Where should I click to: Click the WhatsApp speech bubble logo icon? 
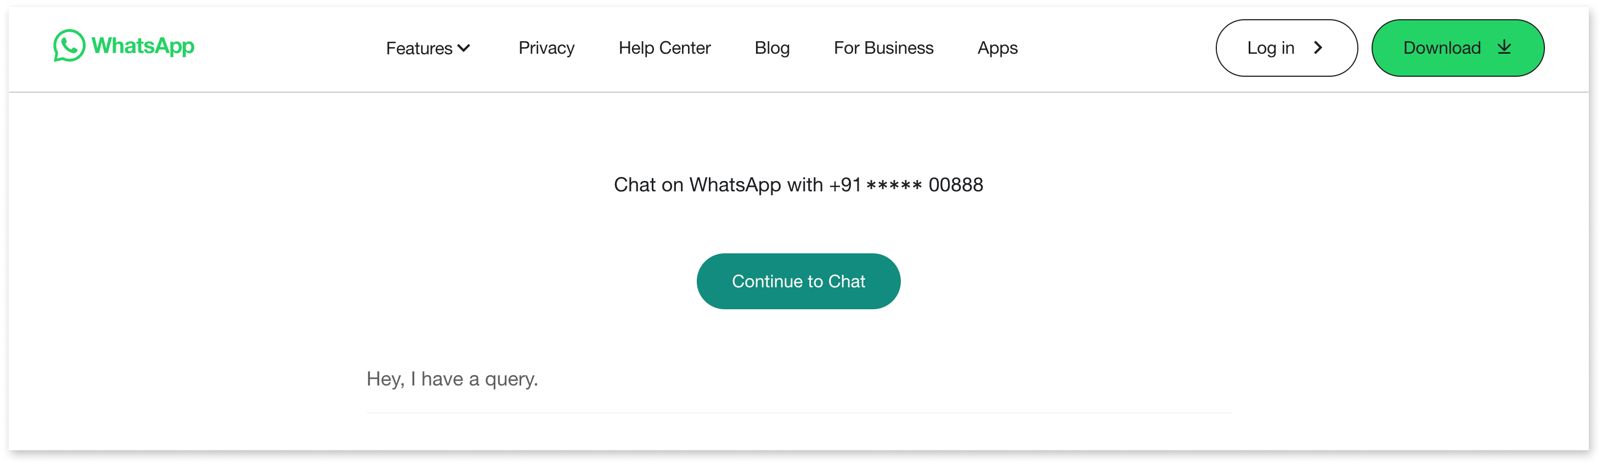pos(69,46)
